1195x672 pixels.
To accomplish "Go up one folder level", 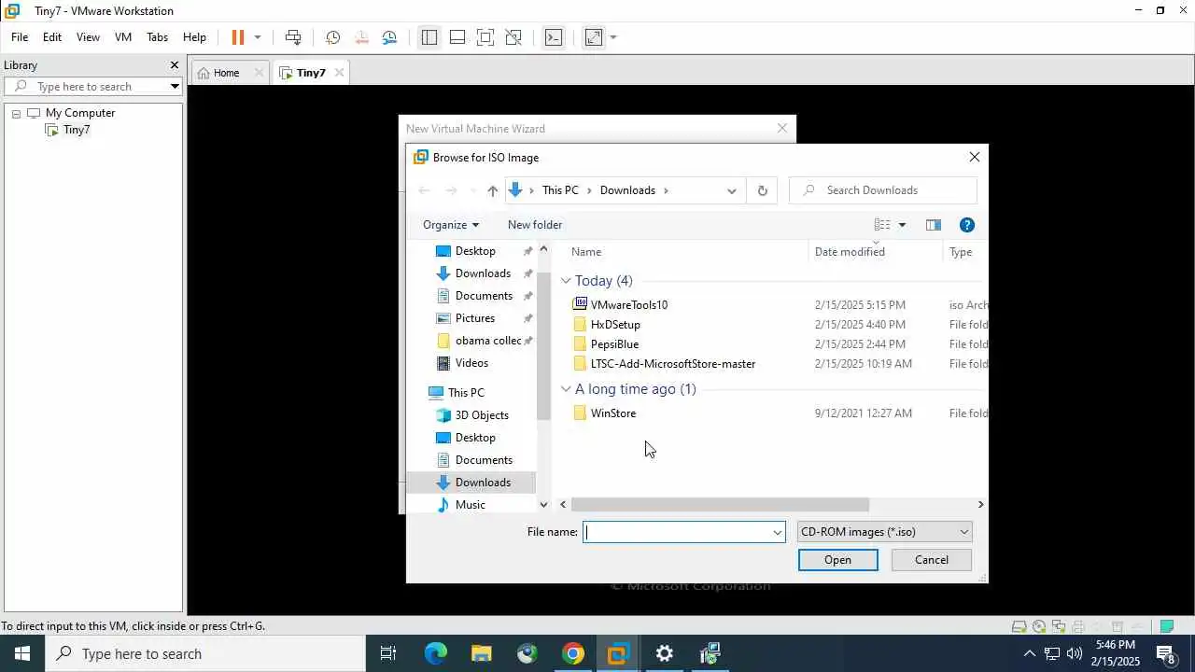I will point(493,190).
